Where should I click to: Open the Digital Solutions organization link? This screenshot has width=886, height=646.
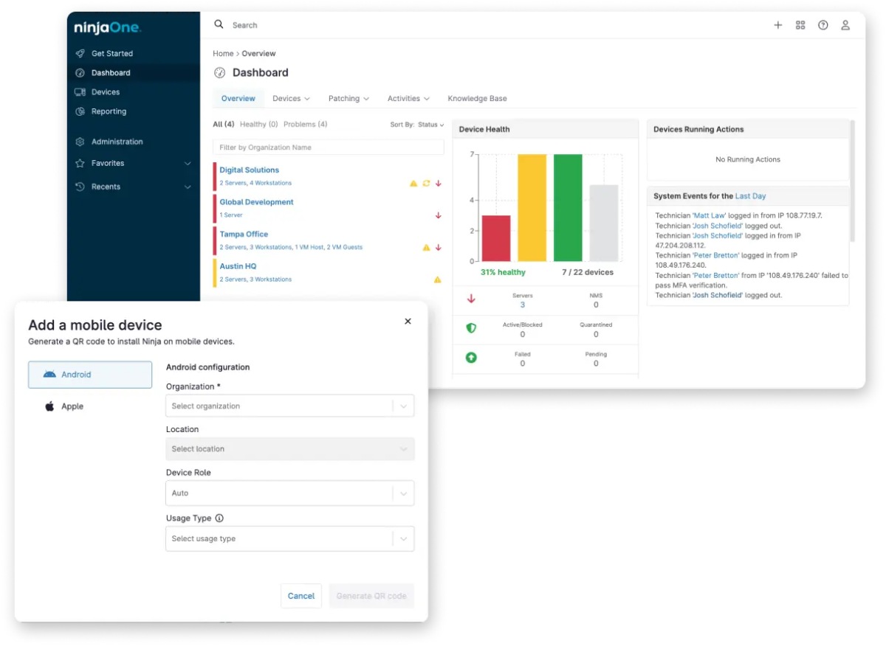[250, 170]
